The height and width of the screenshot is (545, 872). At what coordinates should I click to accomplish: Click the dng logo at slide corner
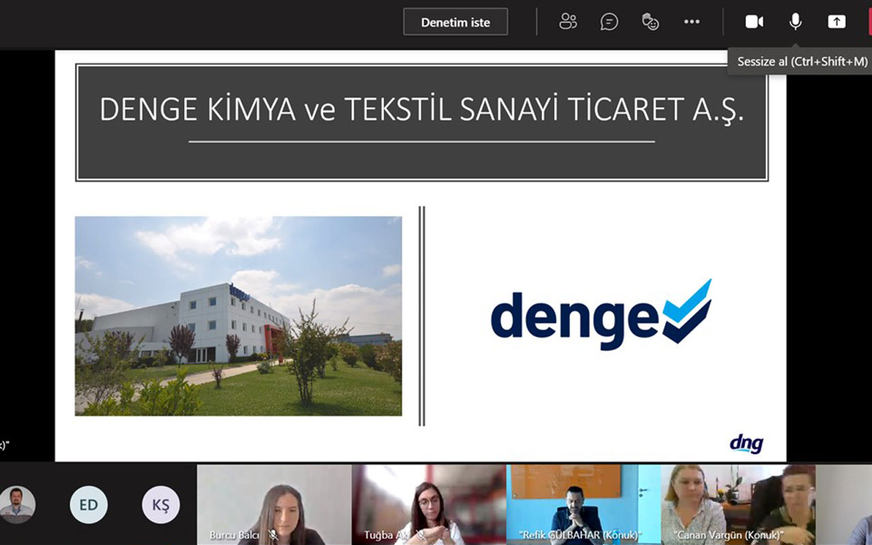click(x=747, y=443)
